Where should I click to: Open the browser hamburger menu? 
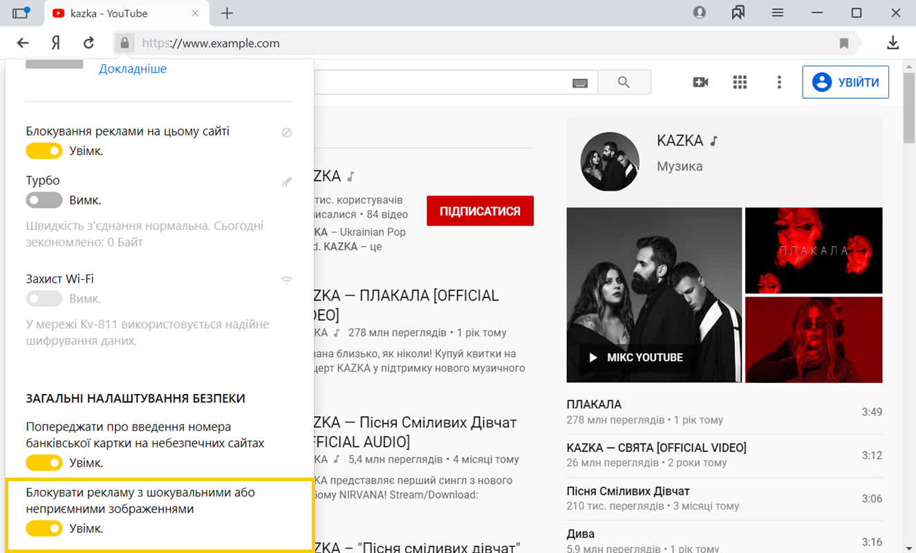tap(778, 13)
